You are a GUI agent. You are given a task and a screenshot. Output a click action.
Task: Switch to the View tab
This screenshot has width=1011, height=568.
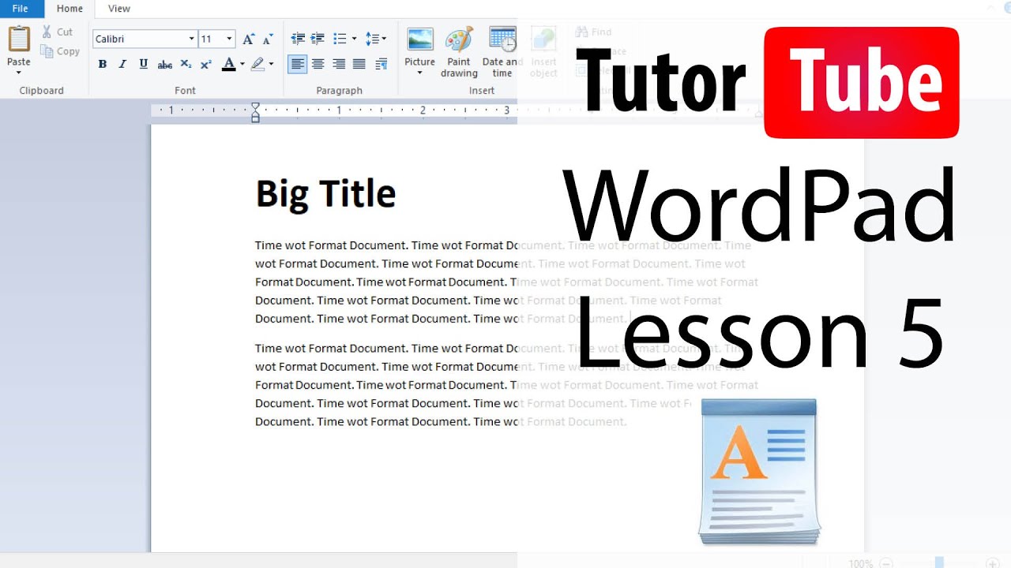119,9
